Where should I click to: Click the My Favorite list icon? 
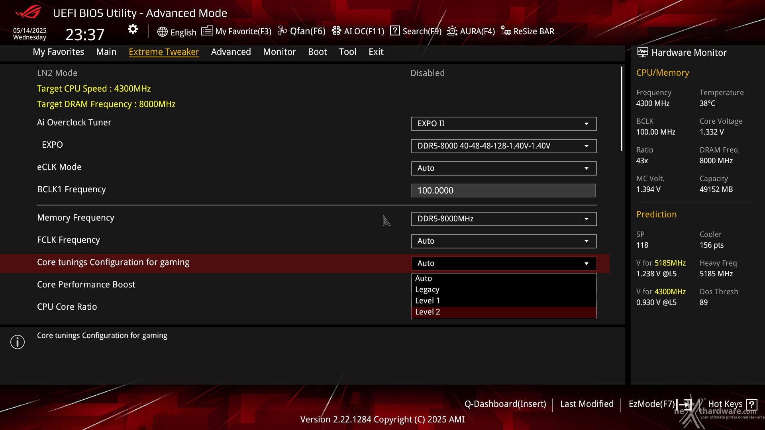207,31
